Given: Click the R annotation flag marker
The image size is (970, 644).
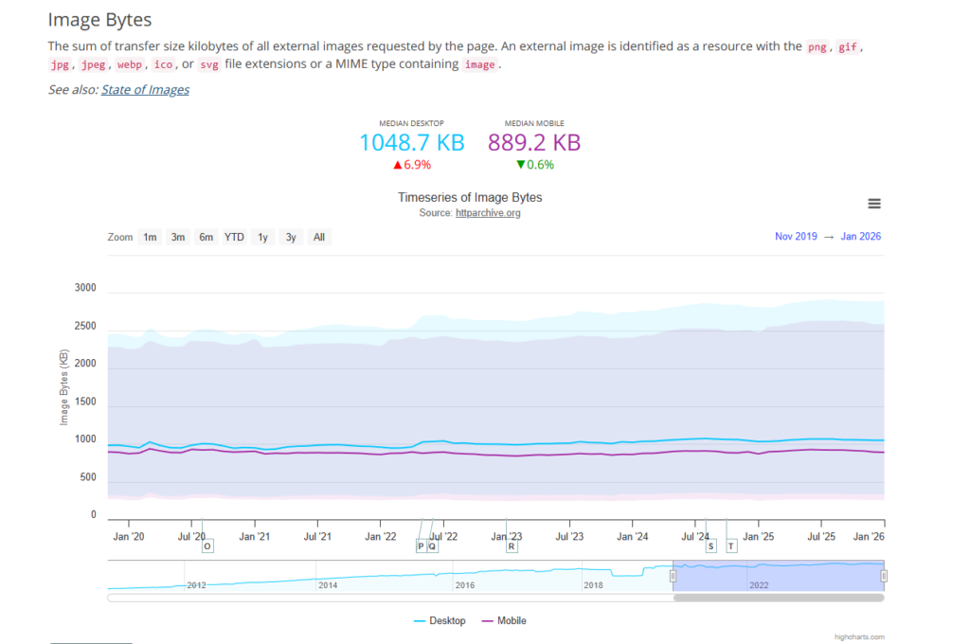Looking at the screenshot, I should pyautogui.click(x=512, y=546).
